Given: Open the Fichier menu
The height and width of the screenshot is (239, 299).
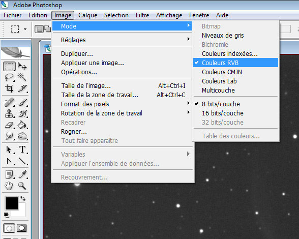Looking at the screenshot, I should pos(12,15).
